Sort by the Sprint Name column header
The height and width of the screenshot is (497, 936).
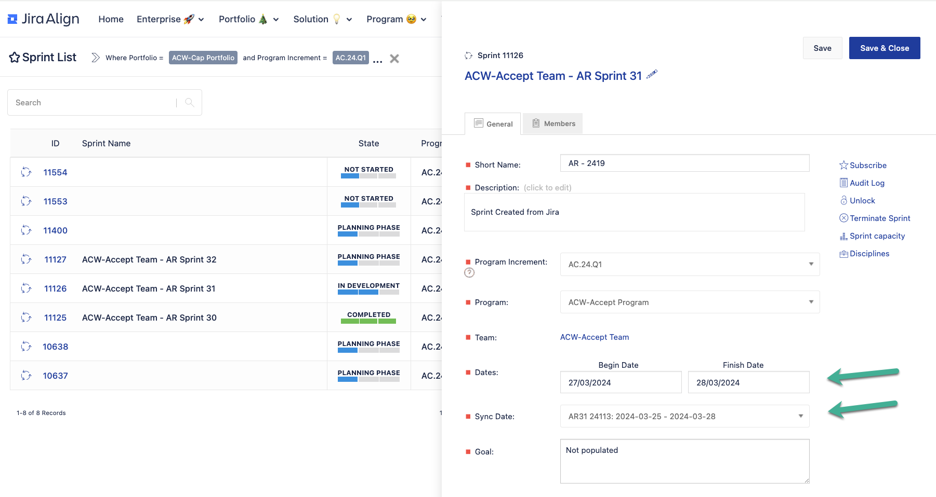pos(106,143)
